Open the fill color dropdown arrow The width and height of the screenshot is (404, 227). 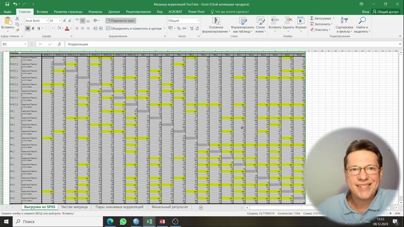tap(62, 28)
